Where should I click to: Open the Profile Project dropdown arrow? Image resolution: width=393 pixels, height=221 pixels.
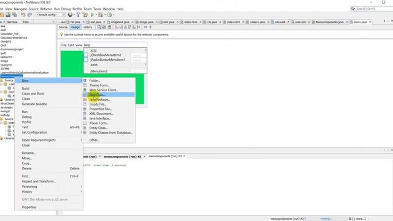(x=114, y=15)
